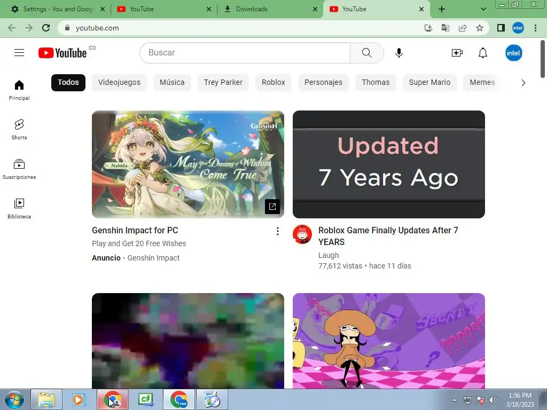
Task: Select the Trey Parker chip
Action: [x=223, y=83]
